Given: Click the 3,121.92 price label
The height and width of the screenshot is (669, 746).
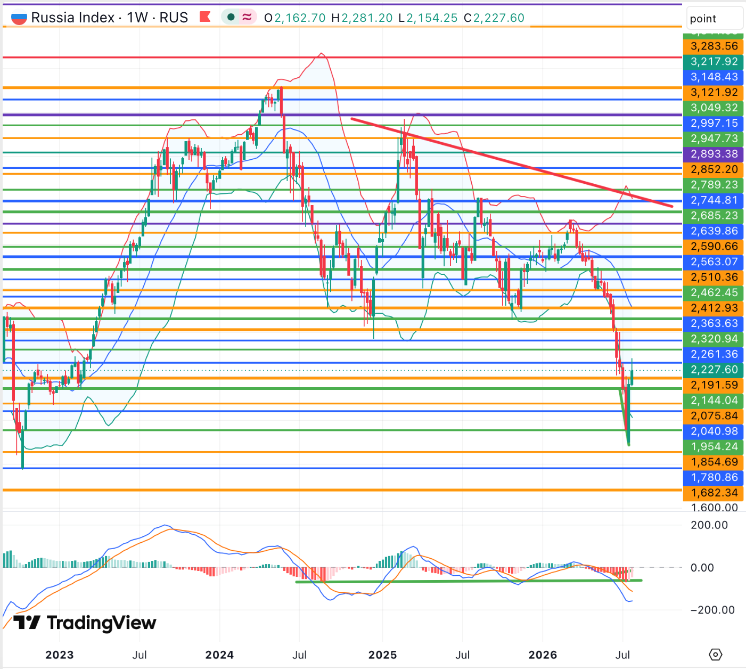Looking at the screenshot, I should click(714, 93).
